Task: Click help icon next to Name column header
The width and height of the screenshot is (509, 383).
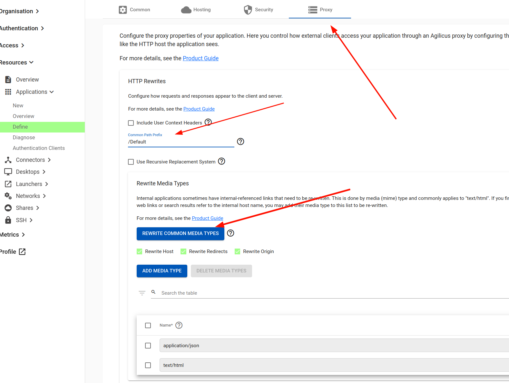Action: 179,325
